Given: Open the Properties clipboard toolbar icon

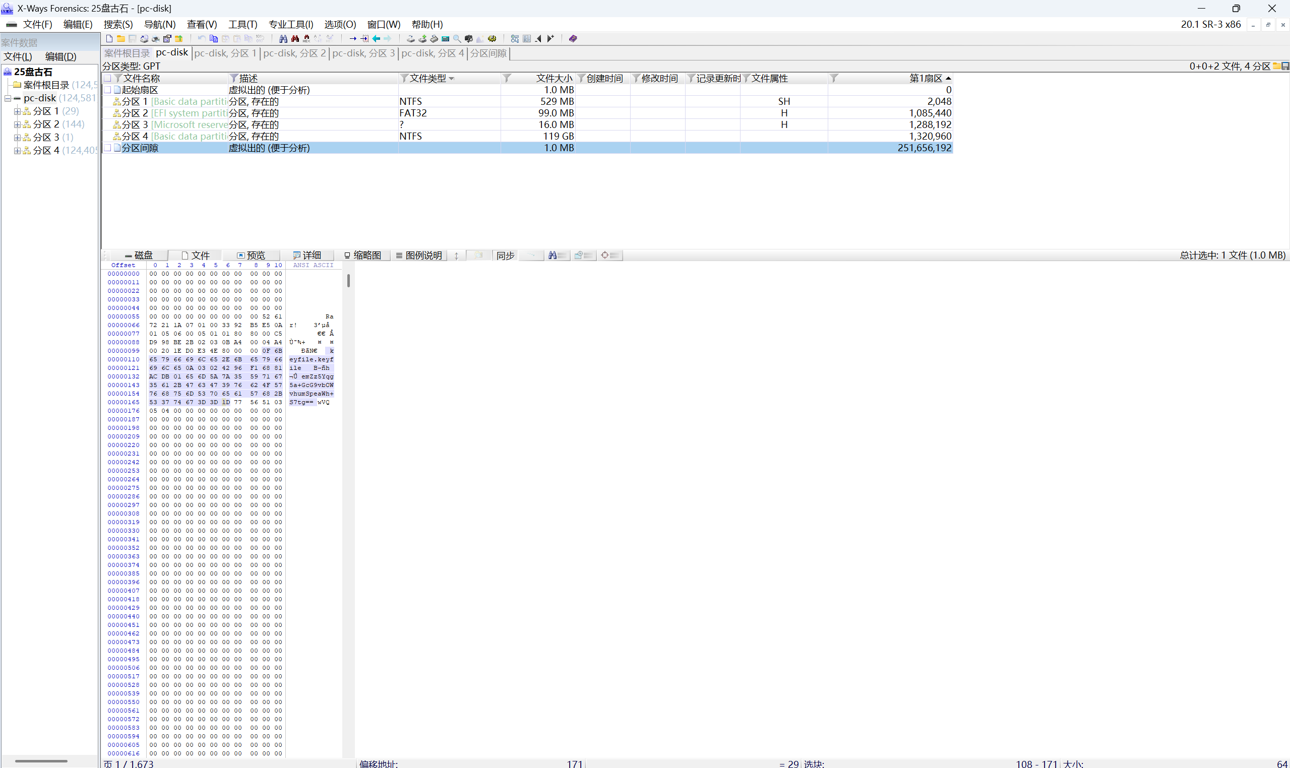Looking at the screenshot, I should coord(167,39).
